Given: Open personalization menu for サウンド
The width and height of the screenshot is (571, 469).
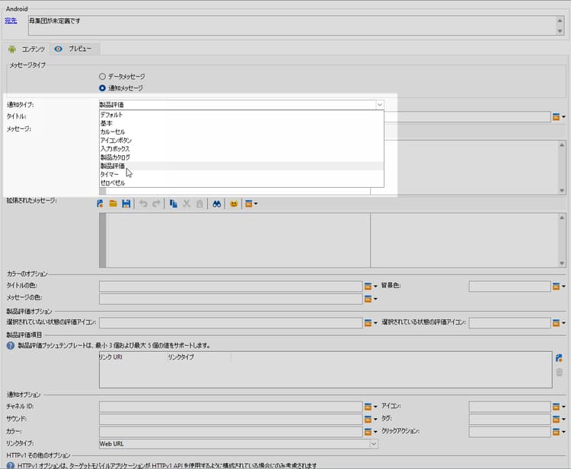Looking at the screenshot, I should pos(371,419).
